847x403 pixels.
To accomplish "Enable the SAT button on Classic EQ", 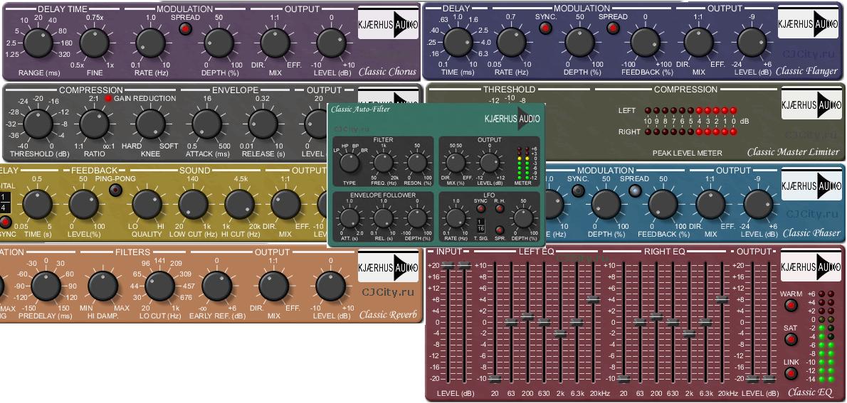I will click(791, 339).
